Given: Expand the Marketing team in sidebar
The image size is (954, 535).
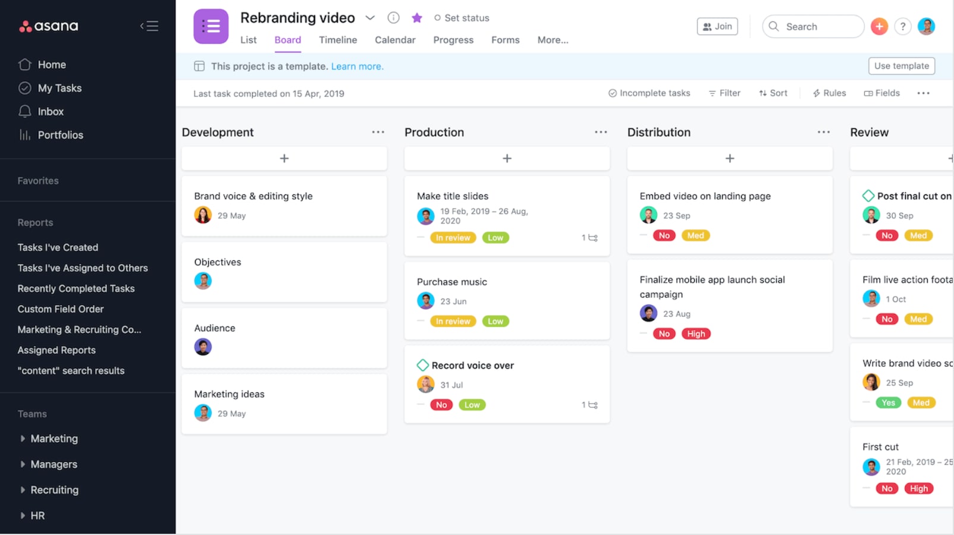Looking at the screenshot, I should tap(23, 439).
